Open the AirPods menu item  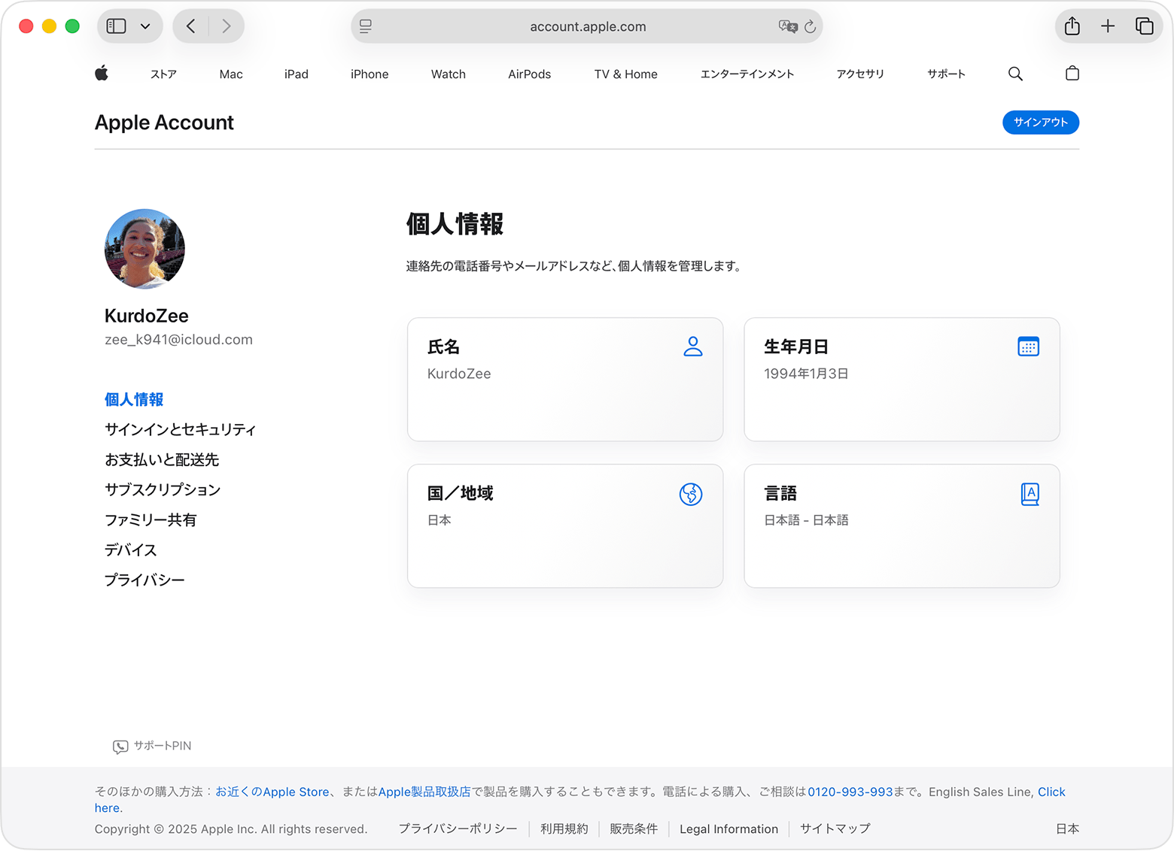tap(529, 74)
